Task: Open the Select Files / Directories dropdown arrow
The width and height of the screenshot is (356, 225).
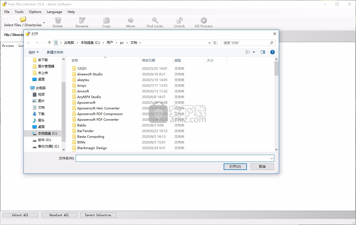Action: point(44,23)
